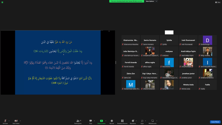Click the View layout icon top-right
This screenshot has height=125, width=222.
[x=218, y=2]
